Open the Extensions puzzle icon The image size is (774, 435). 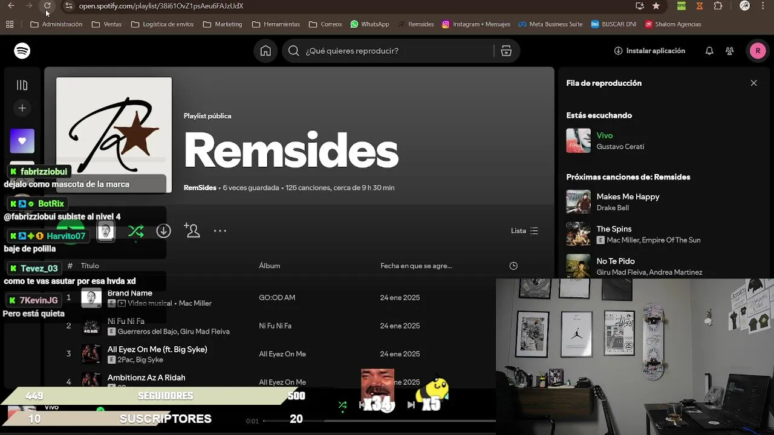click(x=718, y=6)
